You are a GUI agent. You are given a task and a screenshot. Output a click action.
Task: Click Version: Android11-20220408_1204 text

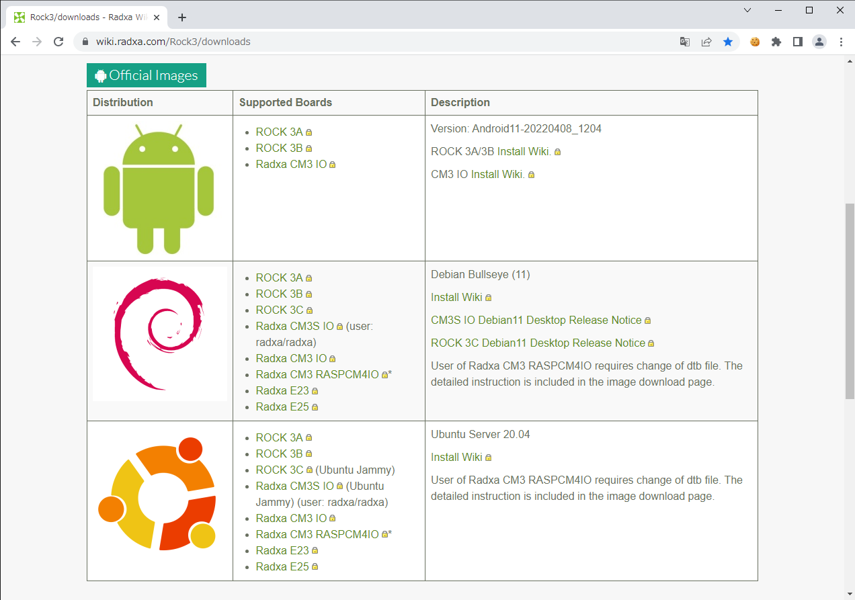[x=516, y=128]
